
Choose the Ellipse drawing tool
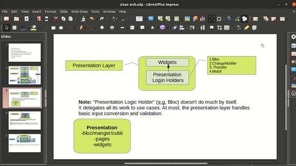61,28
